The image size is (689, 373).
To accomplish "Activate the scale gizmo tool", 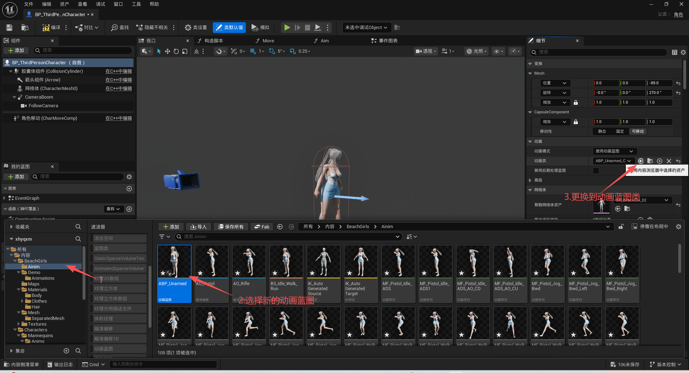I will click(x=185, y=51).
